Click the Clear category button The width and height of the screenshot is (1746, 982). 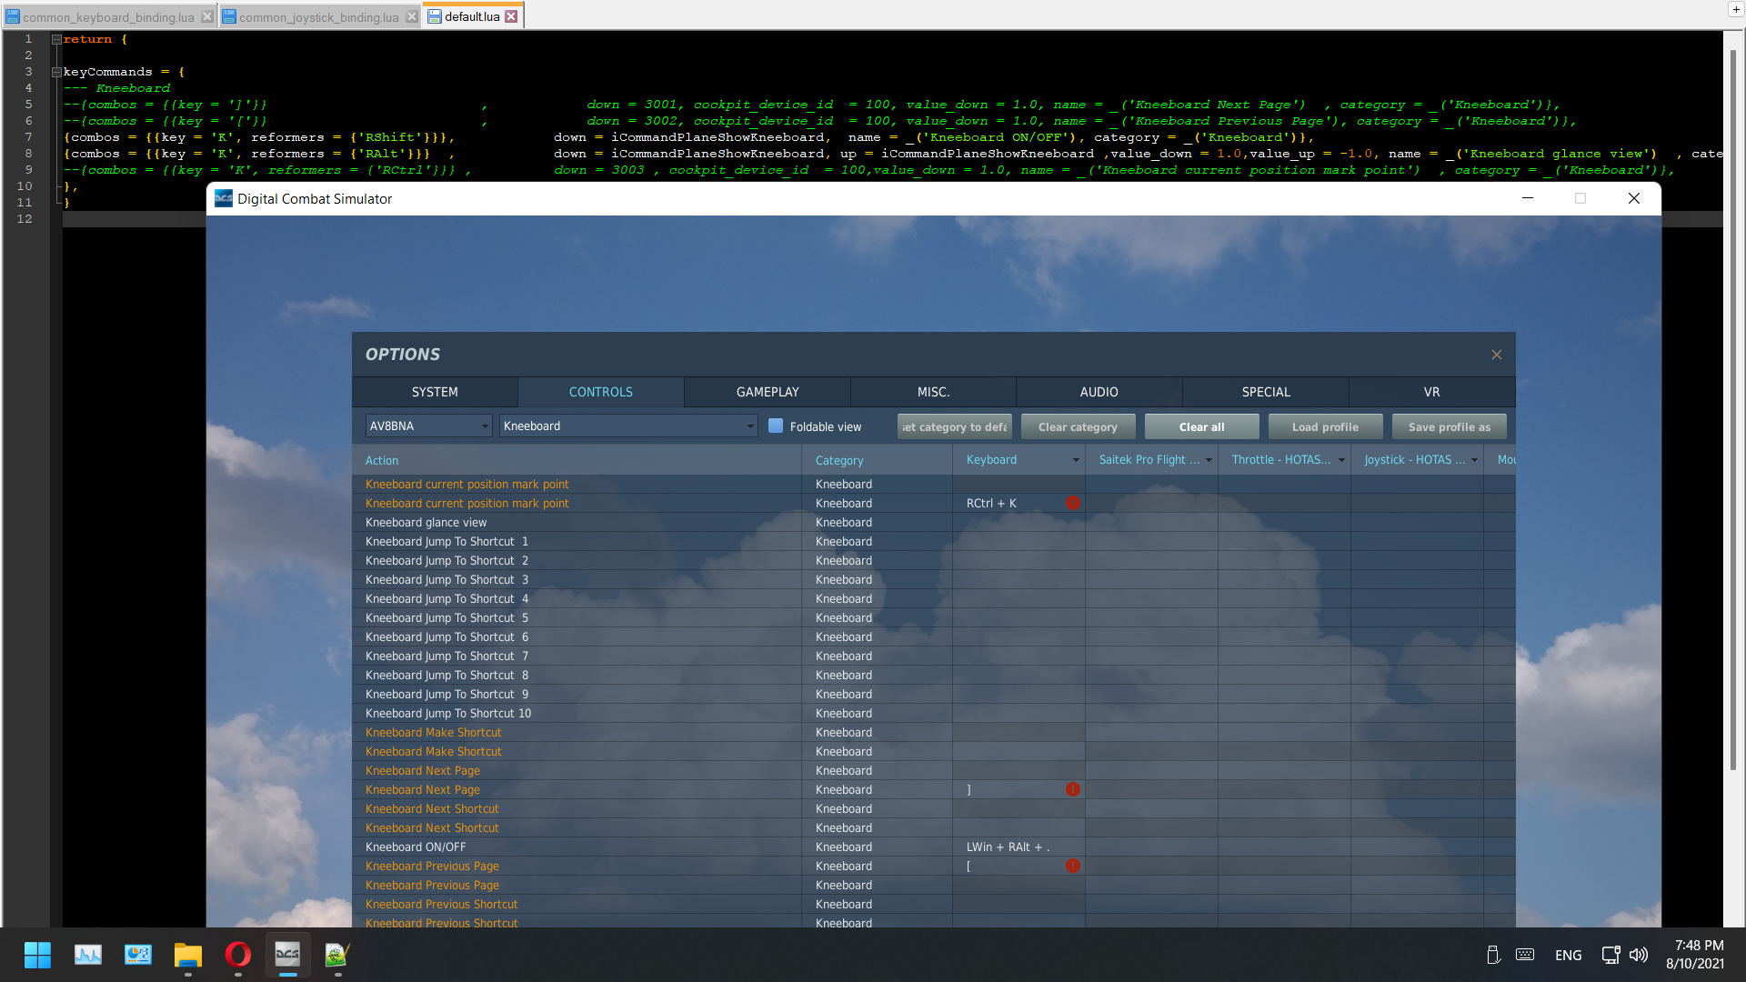pos(1078,426)
